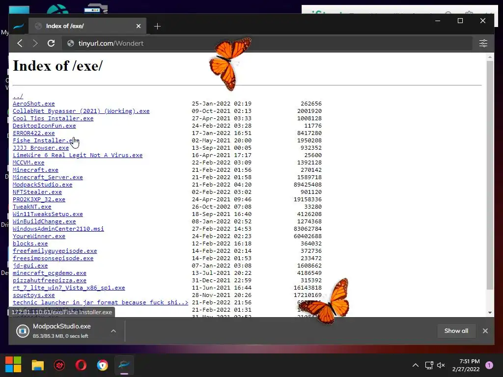Click the DesktopIconFun.exe link
Screen dimensions: 503x377
coord(44,126)
